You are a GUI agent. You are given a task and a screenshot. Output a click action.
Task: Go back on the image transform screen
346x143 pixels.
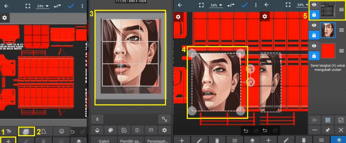[180, 5]
